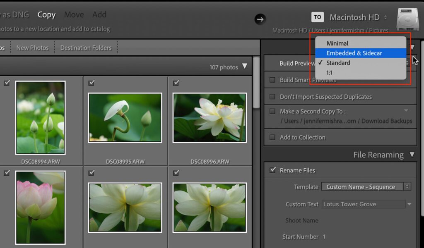Enable the Add to Collection checkbox
This screenshot has height=248, width=424.
coord(272,137)
